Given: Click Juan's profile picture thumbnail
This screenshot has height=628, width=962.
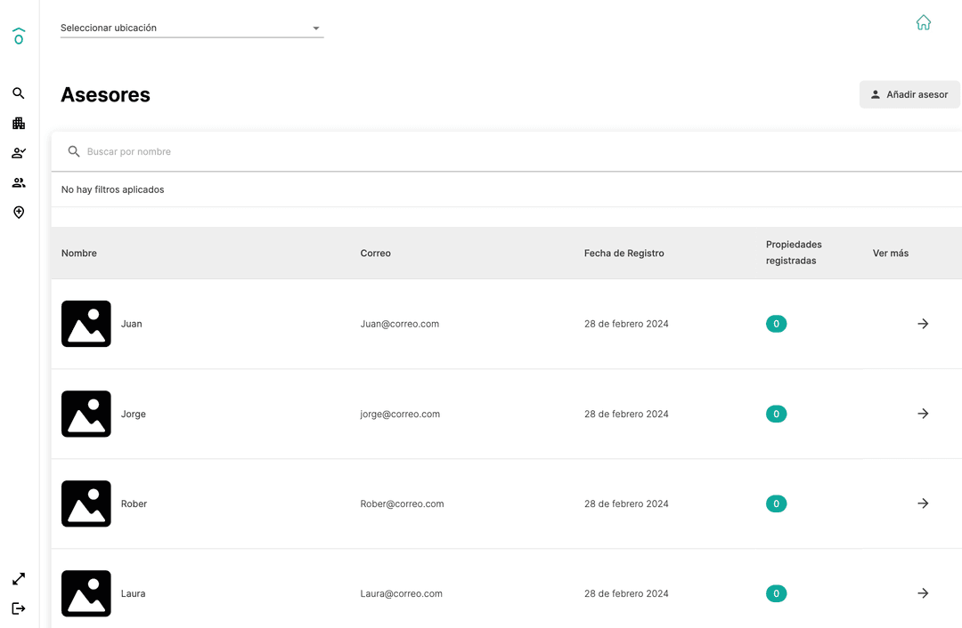Looking at the screenshot, I should (x=86, y=324).
